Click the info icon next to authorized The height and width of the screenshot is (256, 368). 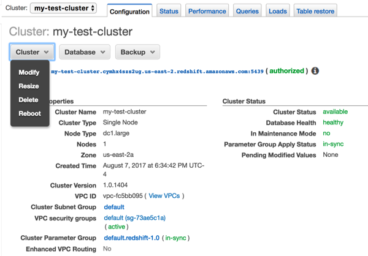pos(315,71)
